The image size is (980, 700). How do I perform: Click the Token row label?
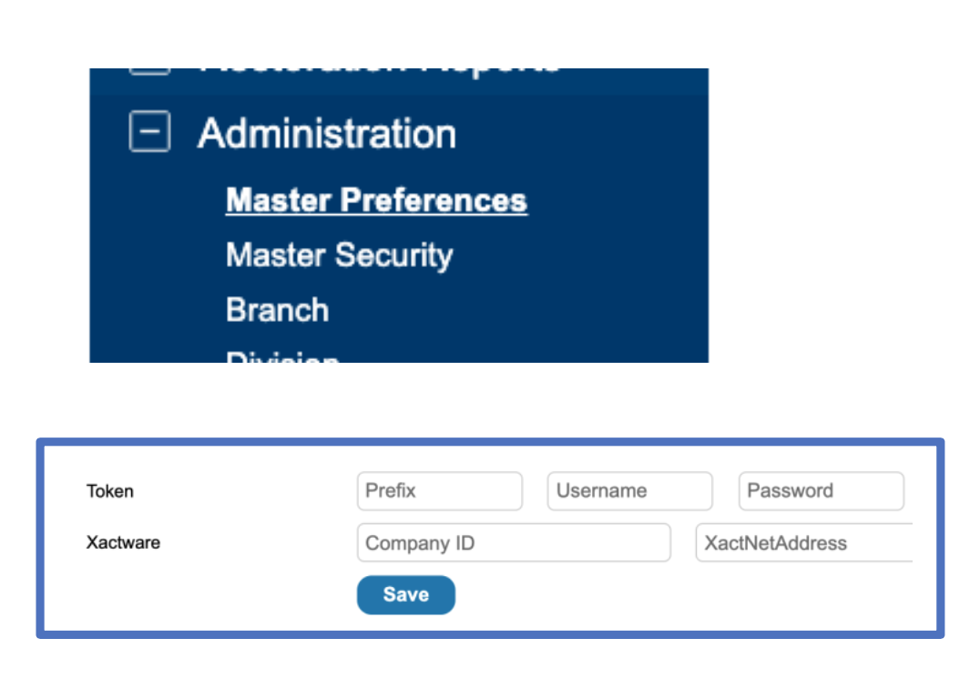click(x=109, y=491)
